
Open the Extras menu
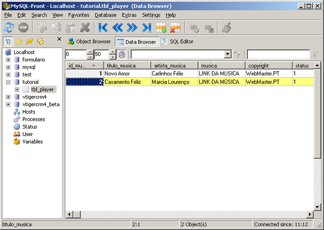(129, 15)
